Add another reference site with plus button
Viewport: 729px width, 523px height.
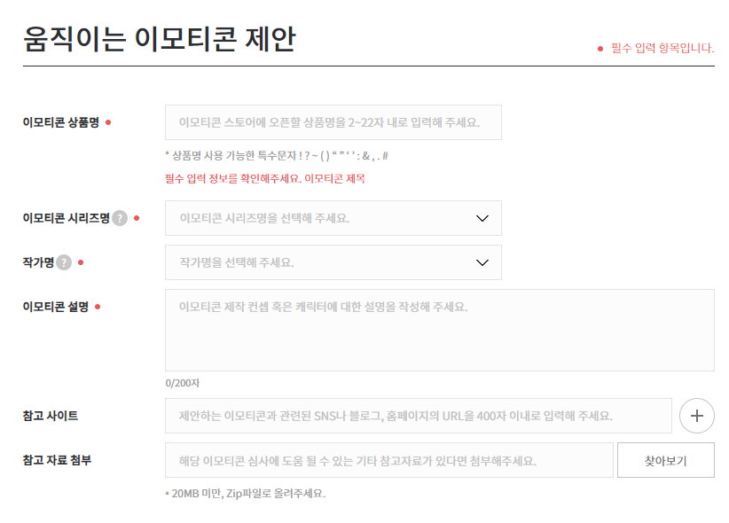pyautogui.click(x=696, y=416)
